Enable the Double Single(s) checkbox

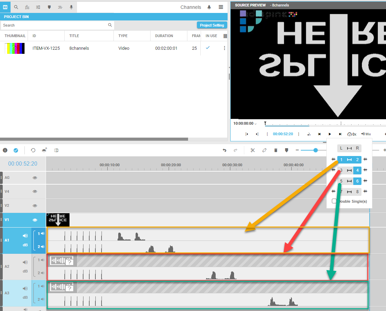tap(334, 201)
